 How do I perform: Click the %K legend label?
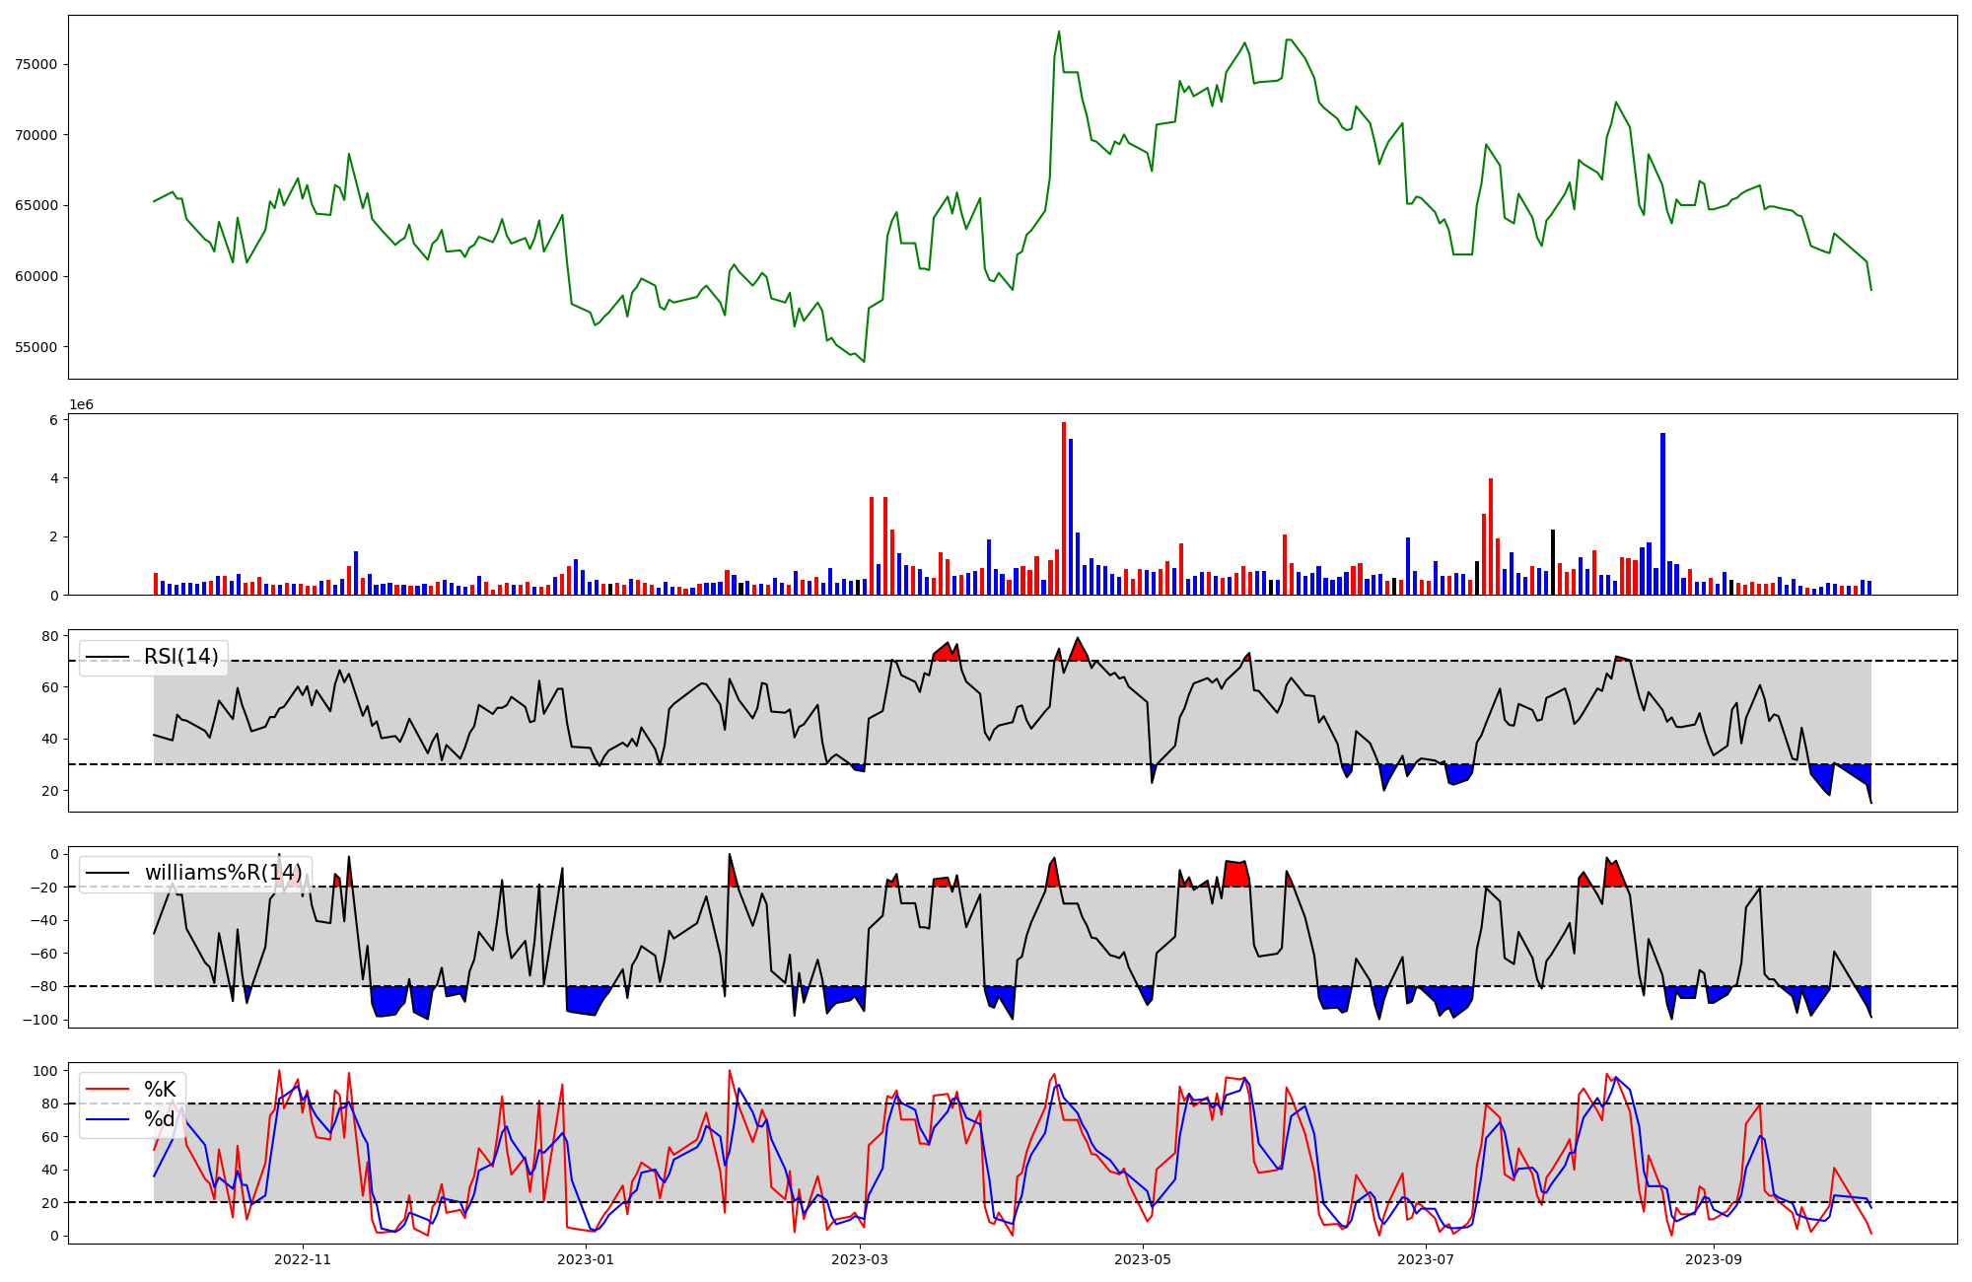pyautogui.click(x=160, y=1090)
